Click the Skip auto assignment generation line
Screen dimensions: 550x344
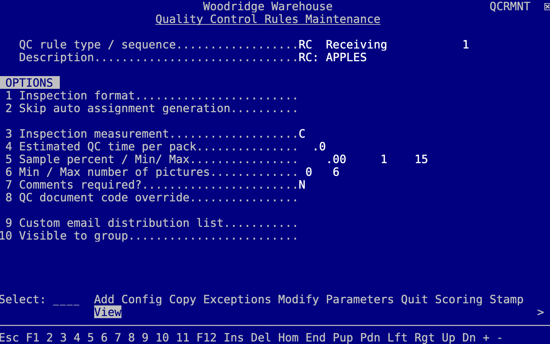point(151,108)
